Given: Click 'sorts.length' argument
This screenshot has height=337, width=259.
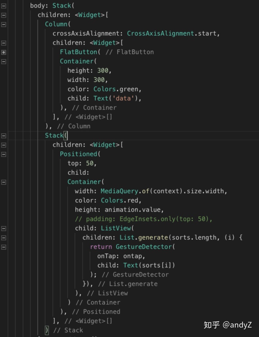Looking at the screenshot, I should pyautogui.click(x=194, y=238).
